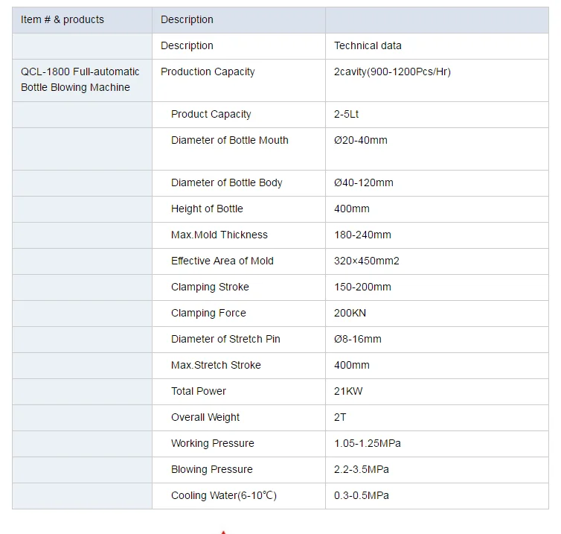This screenshot has width=561, height=534.
Task: Select the 2-5Lt value cell
Action: point(347,114)
